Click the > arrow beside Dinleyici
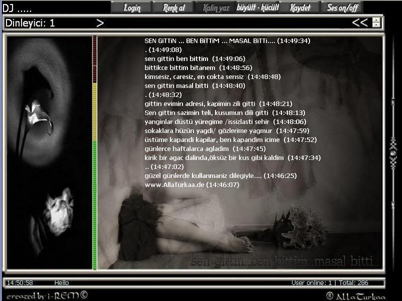This screenshot has width=402, height=301. point(100,23)
